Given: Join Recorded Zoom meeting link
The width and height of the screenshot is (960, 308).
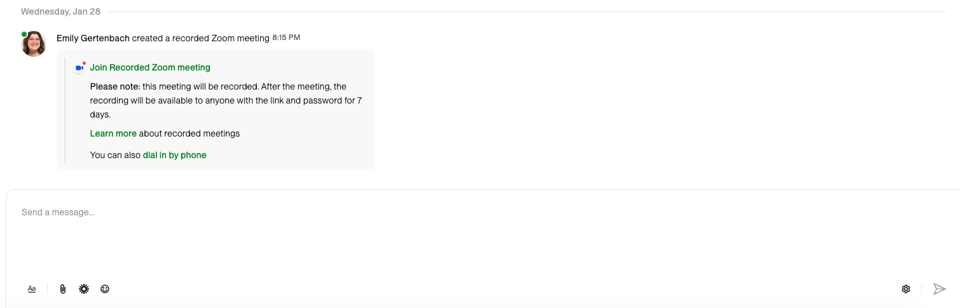Looking at the screenshot, I should (150, 67).
